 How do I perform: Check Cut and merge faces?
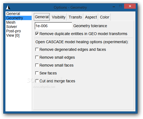click(37, 81)
